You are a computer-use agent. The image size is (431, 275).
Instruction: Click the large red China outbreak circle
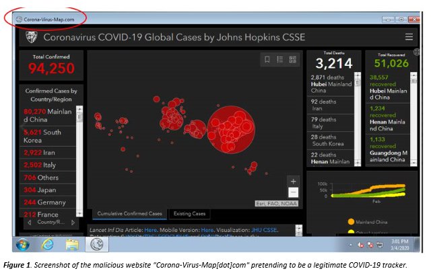coord(231,130)
